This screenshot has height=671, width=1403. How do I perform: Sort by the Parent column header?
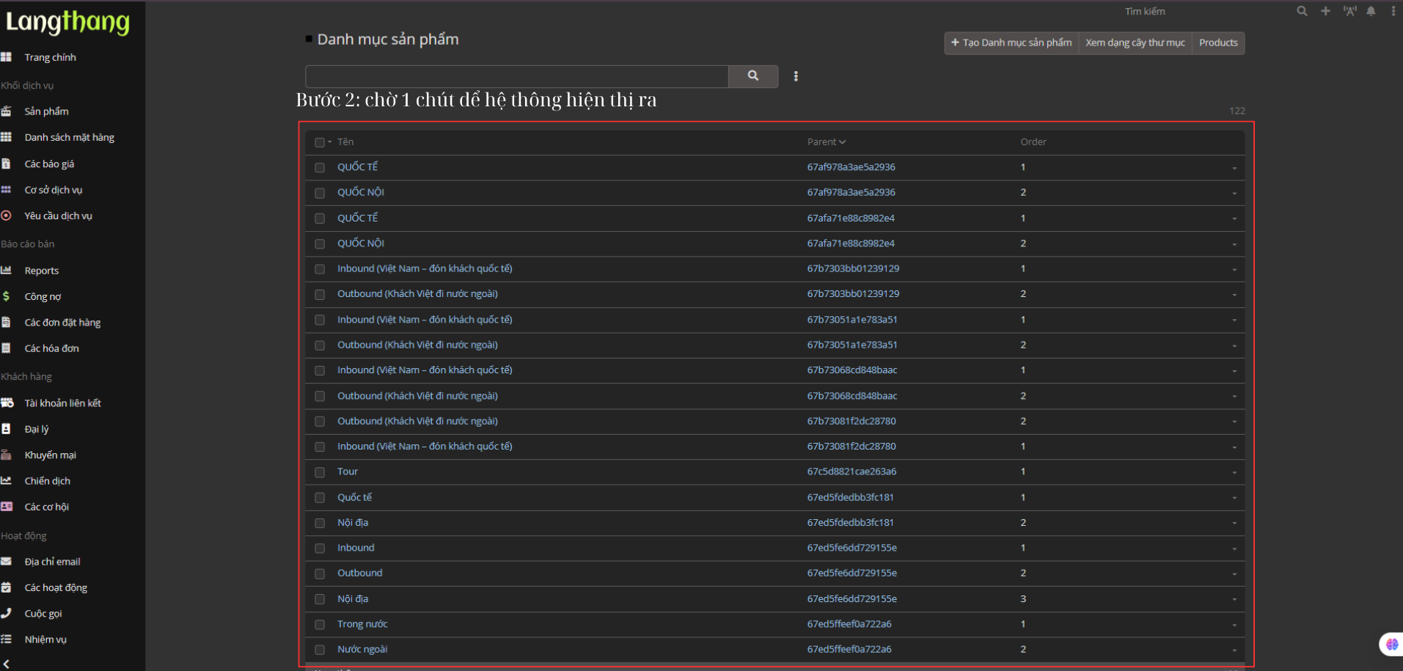point(826,142)
